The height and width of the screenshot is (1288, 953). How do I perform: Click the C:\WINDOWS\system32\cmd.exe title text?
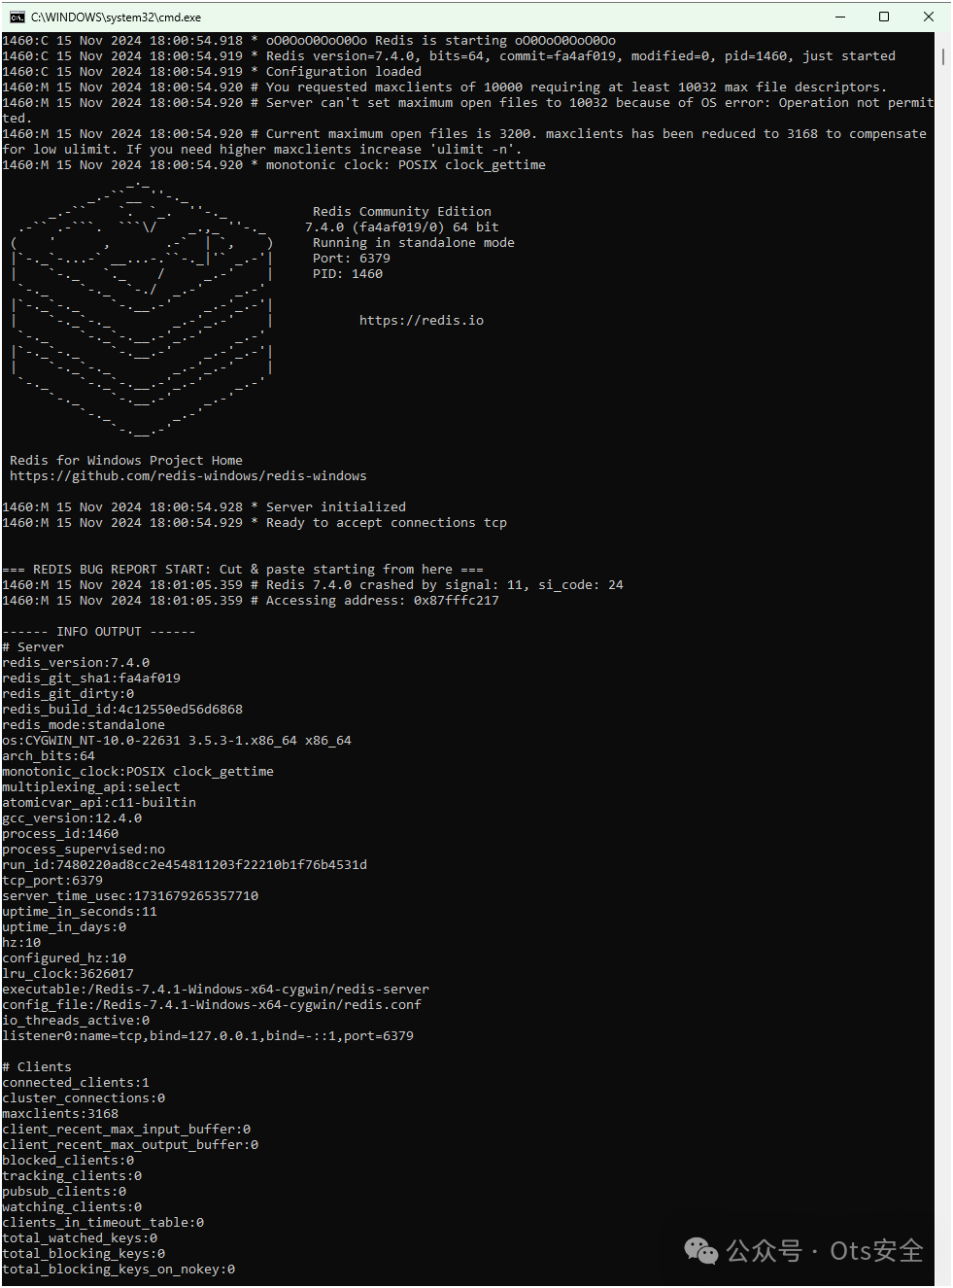pyautogui.click(x=116, y=17)
